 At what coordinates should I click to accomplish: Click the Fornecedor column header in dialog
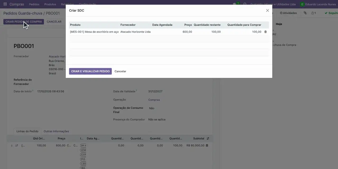click(128, 25)
